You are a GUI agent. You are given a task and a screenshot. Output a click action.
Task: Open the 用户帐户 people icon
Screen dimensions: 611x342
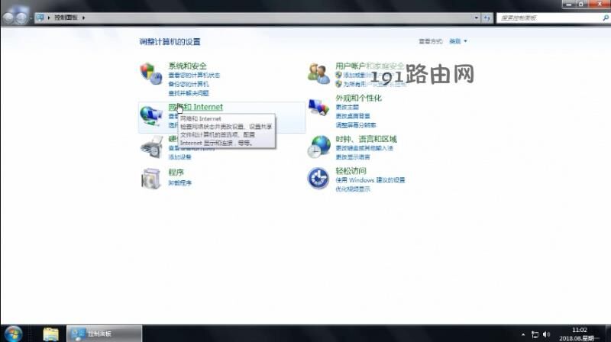[x=318, y=73]
